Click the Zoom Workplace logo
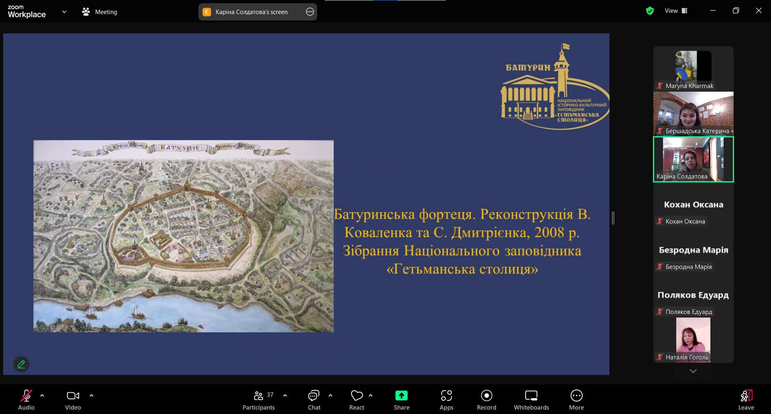 27,12
